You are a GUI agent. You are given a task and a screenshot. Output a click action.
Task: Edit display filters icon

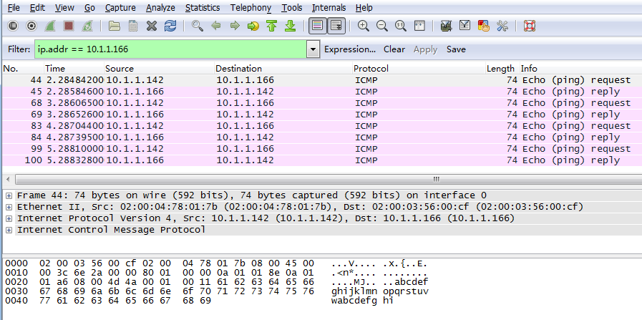point(465,26)
